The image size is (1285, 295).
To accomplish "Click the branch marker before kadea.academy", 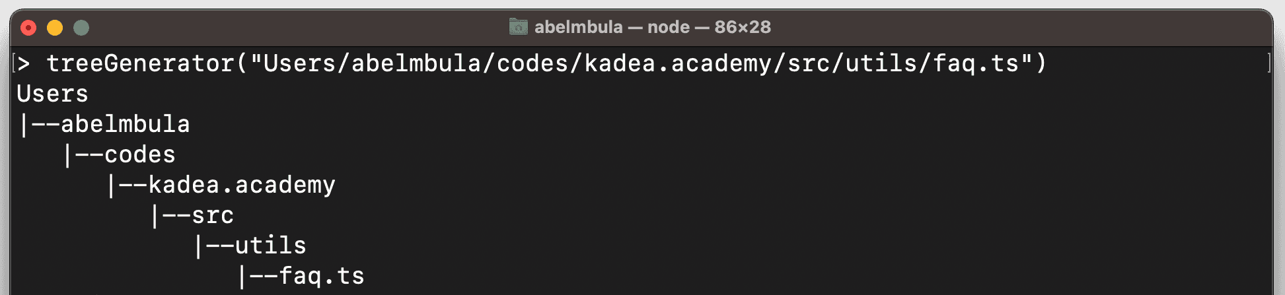I will 127,185.
